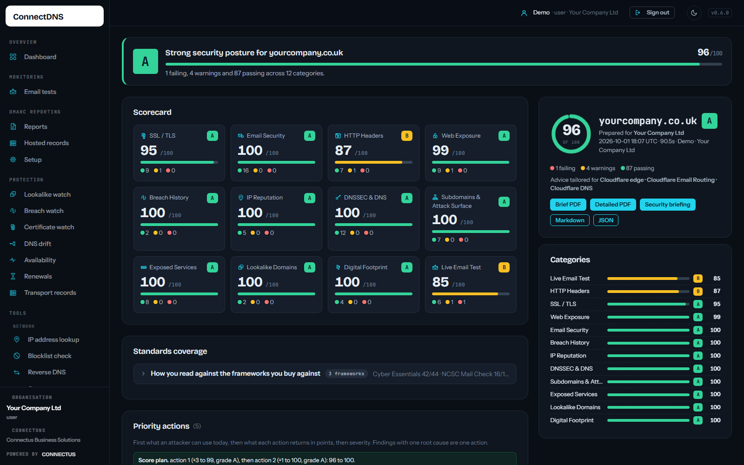Click the overall 96/100 score progress bar

click(x=444, y=64)
